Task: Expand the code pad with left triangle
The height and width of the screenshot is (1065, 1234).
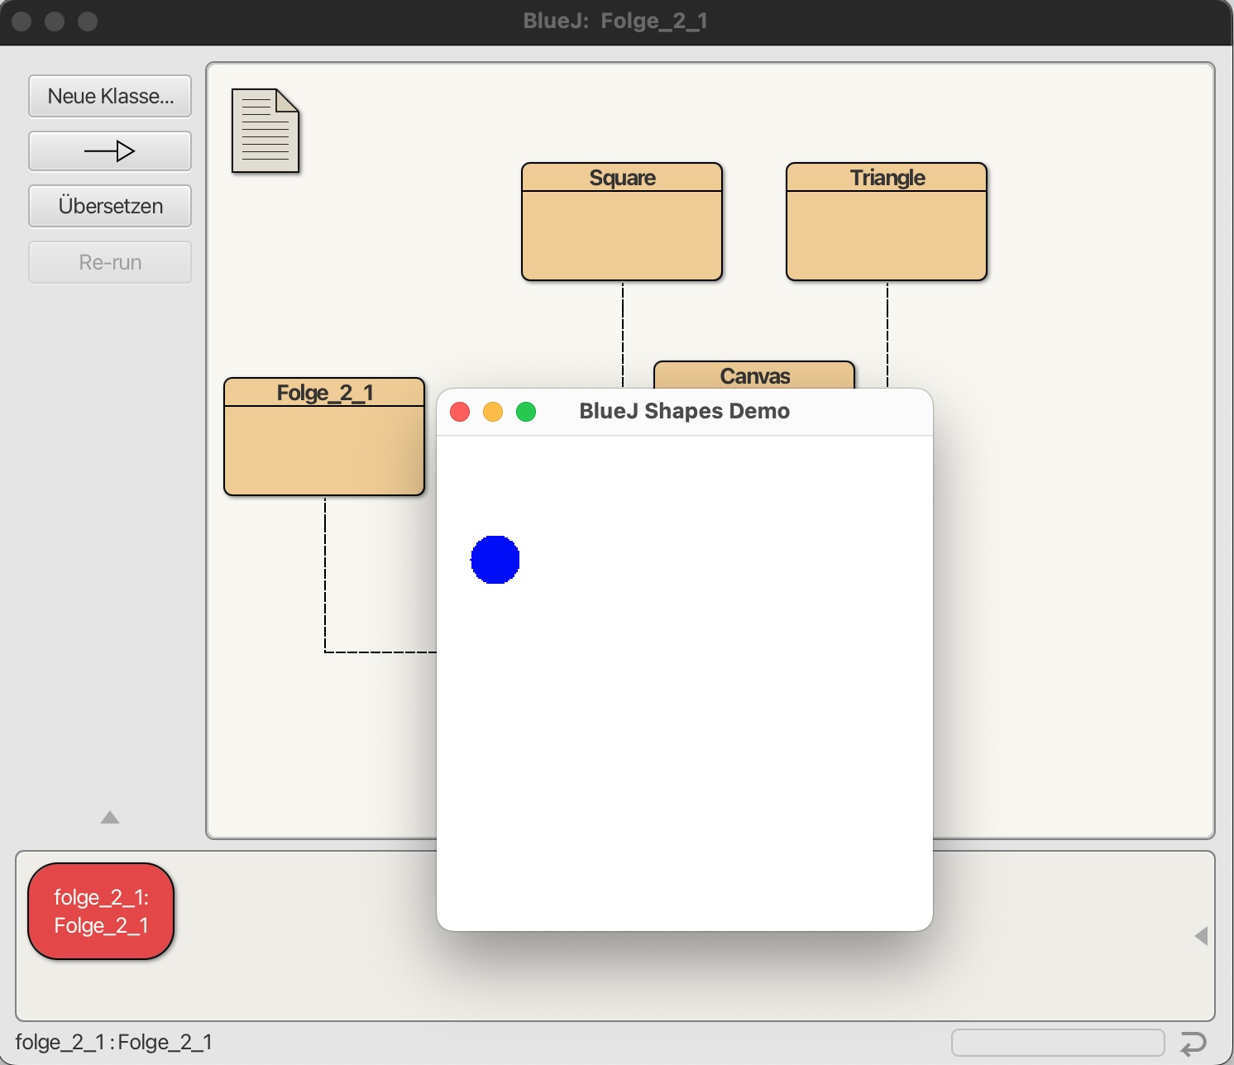Action: (1201, 936)
